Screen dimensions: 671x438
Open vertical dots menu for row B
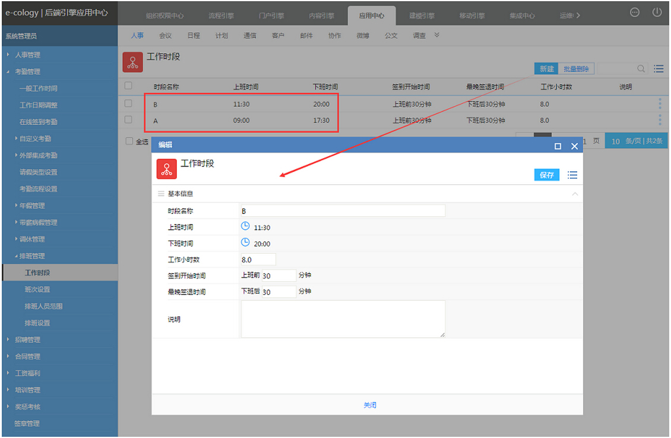[659, 103]
